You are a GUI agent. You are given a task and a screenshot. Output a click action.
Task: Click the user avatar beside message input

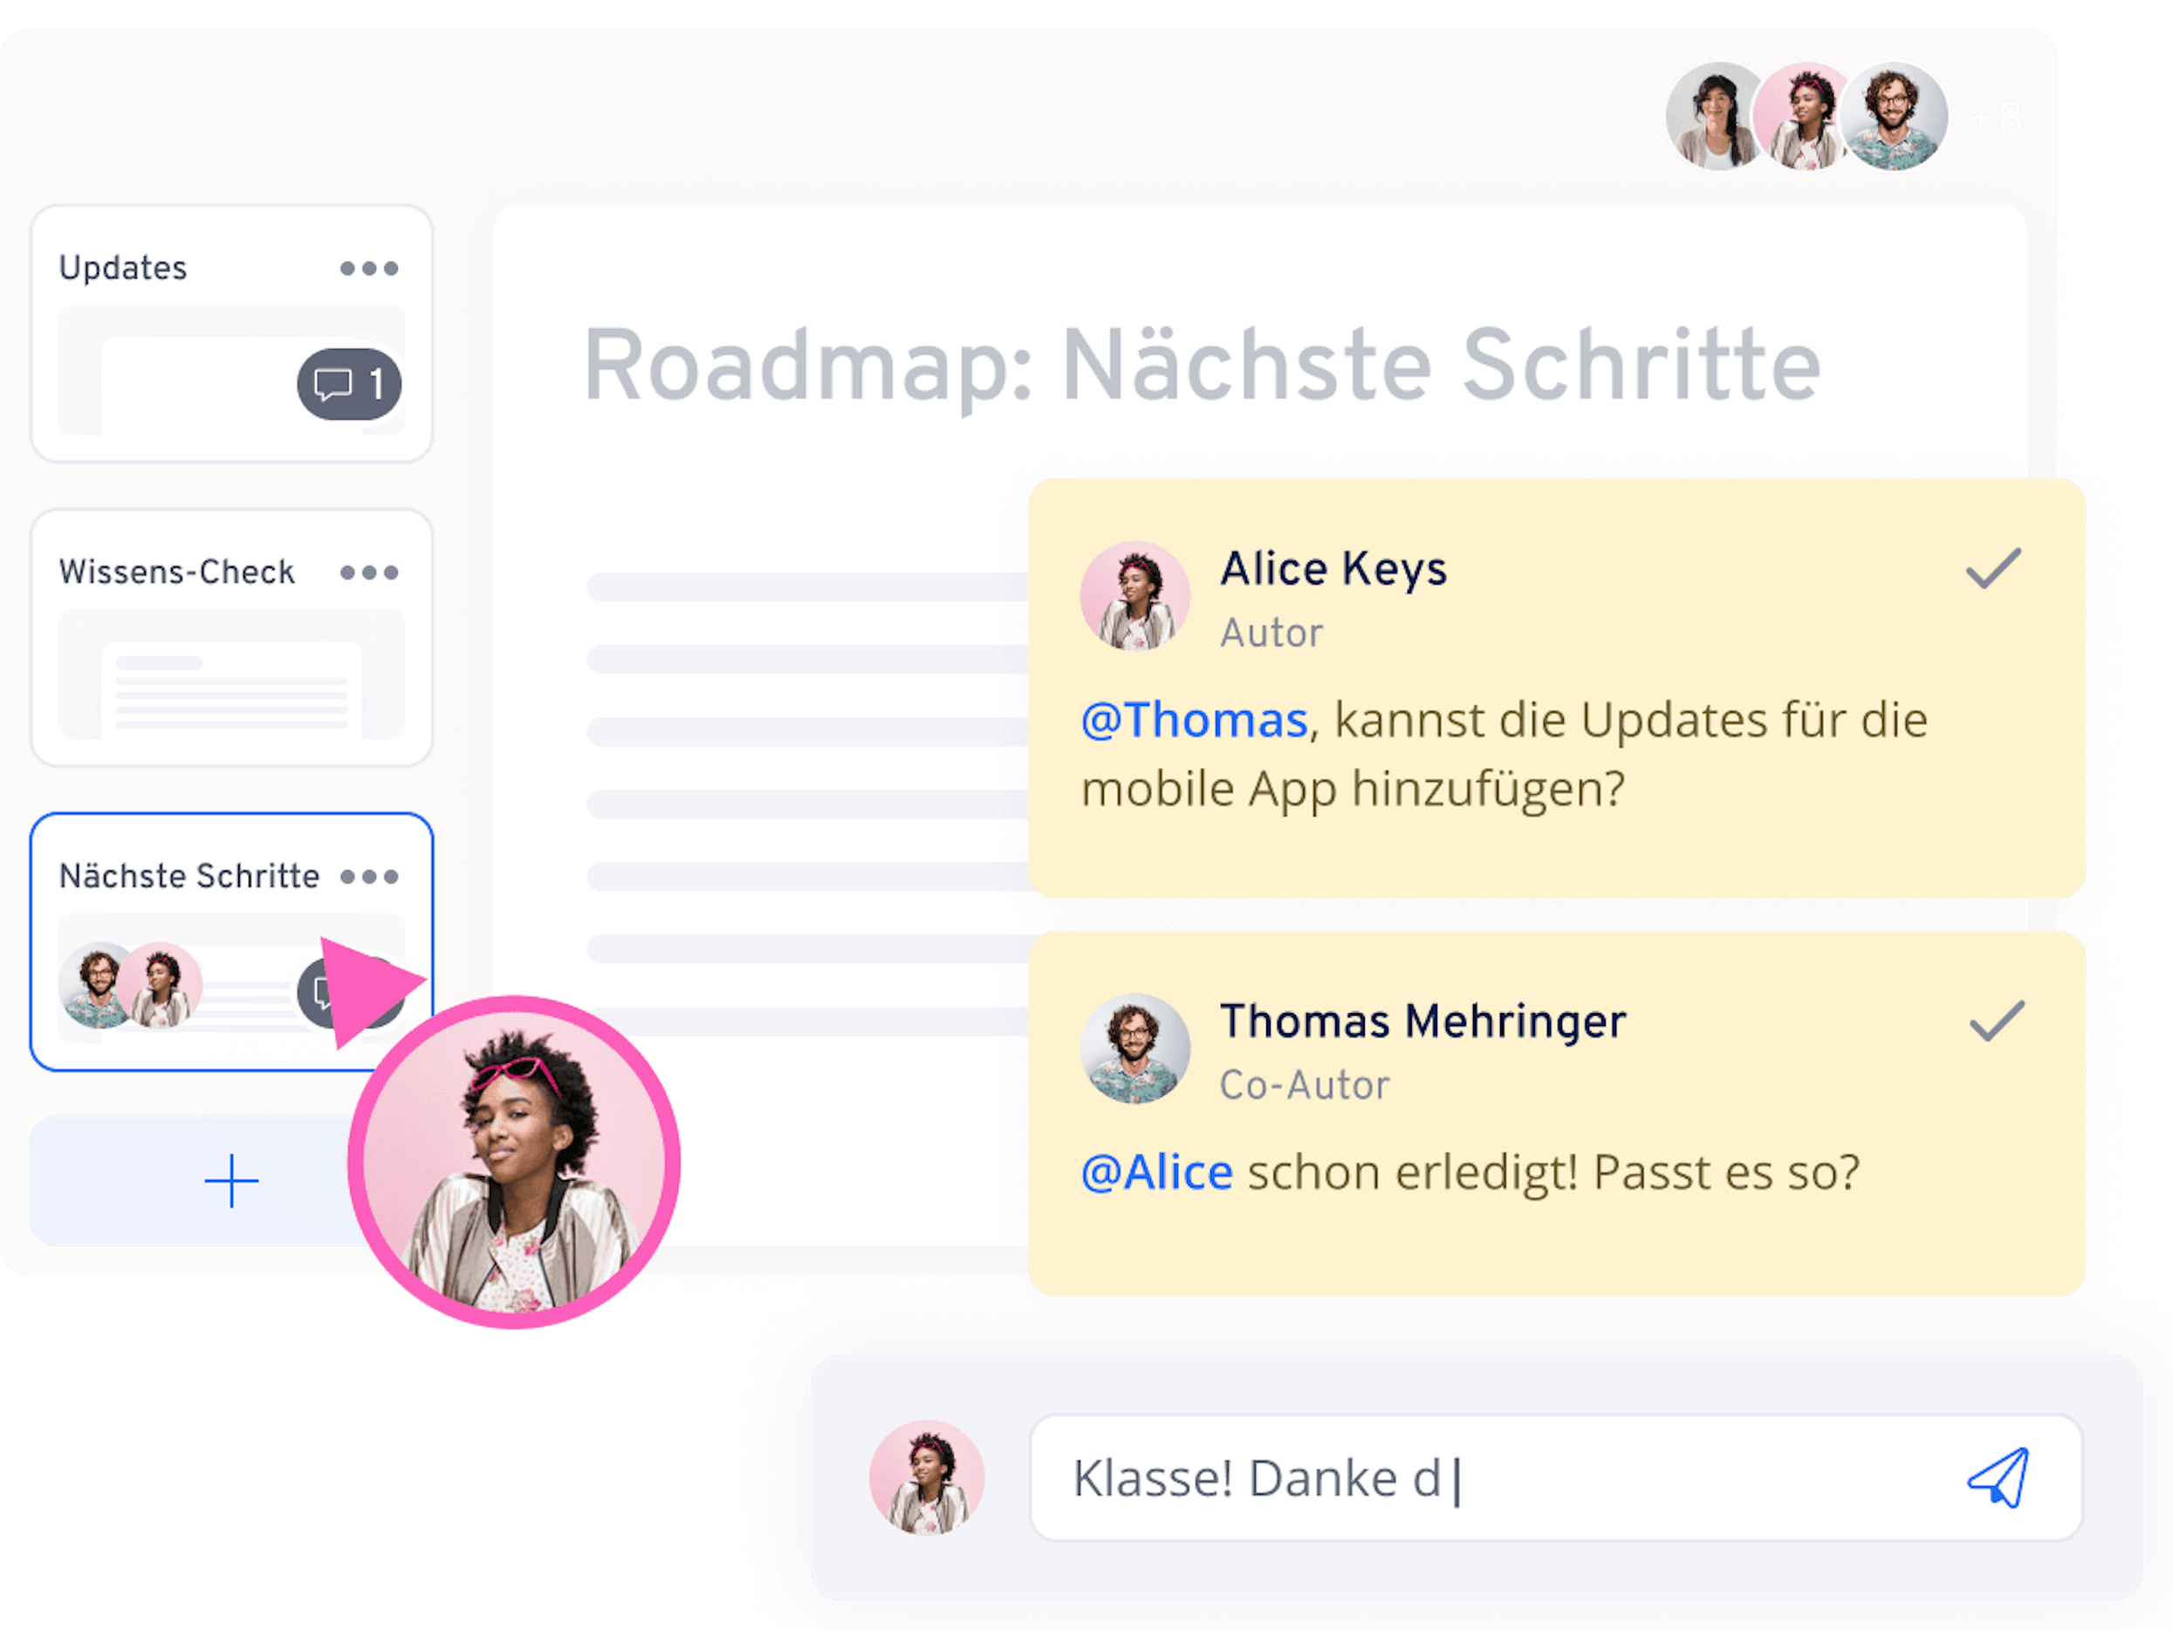[927, 1476]
